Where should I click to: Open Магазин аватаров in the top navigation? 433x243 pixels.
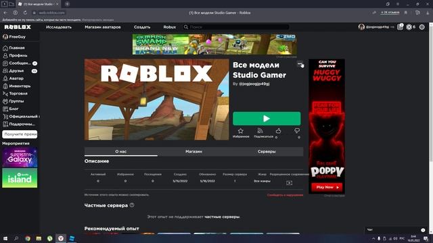point(103,27)
